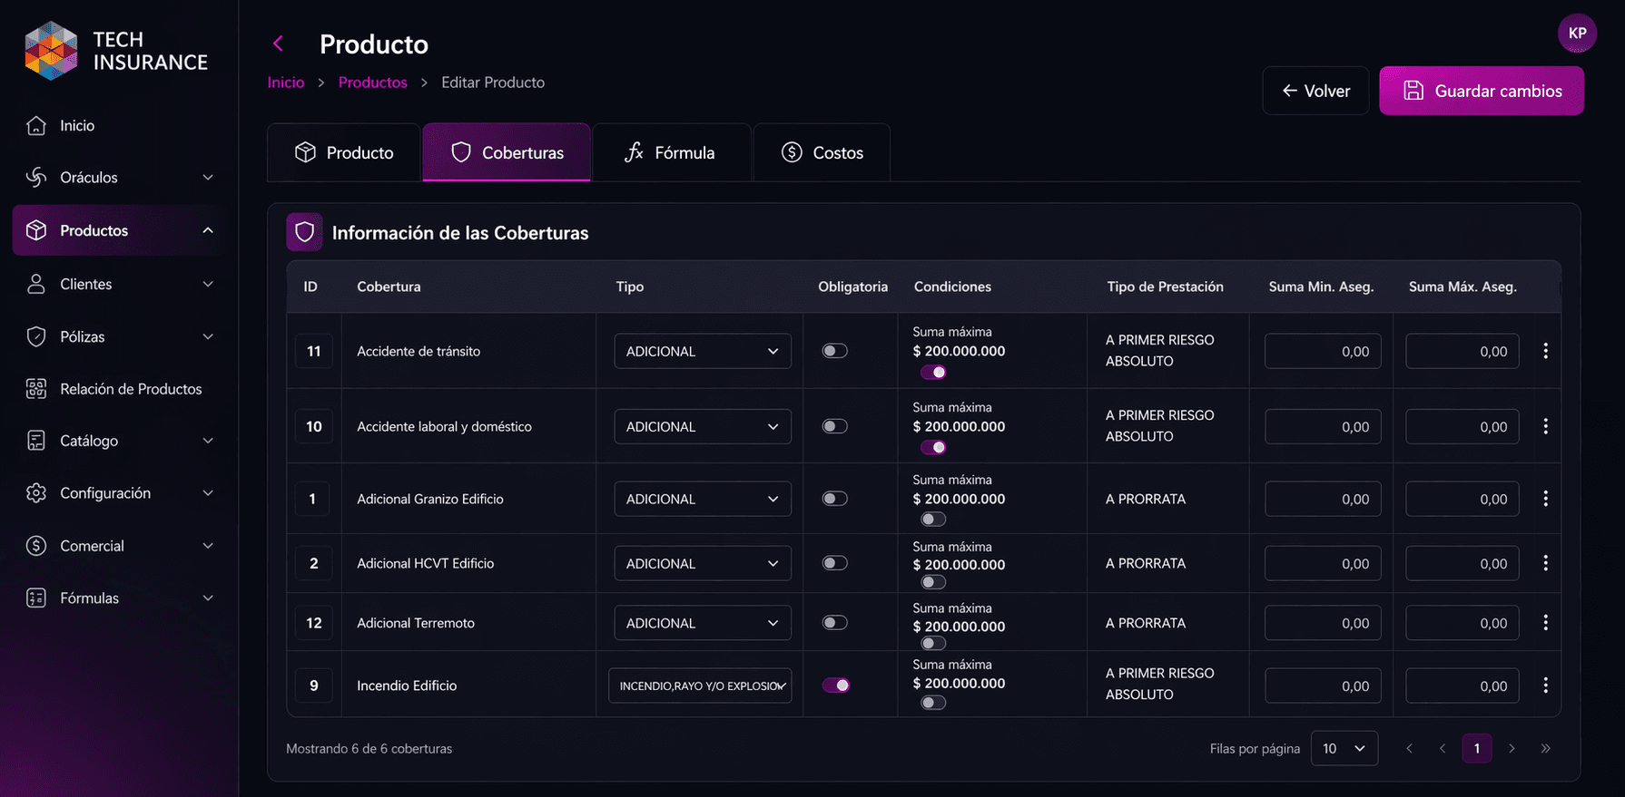Go to the last page of coberturas
The width and height of the screenshot is (1625, 797).
click(x=1545, y=748)
